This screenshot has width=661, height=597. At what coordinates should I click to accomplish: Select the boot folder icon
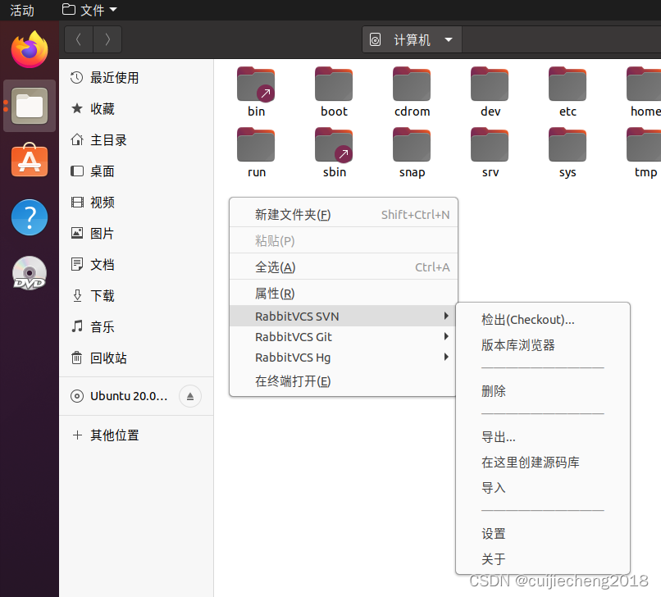[334, 84]
